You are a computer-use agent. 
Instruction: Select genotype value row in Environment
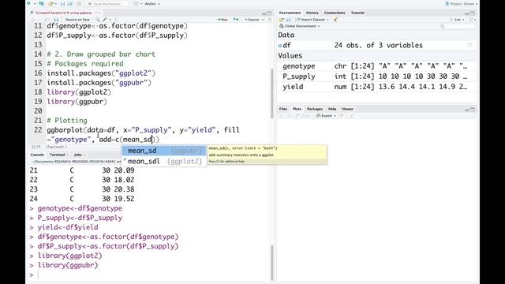coord(376,66)
